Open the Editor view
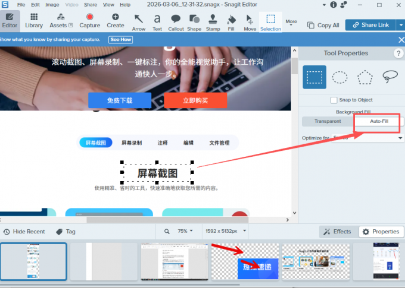 [x=10, y=21]
